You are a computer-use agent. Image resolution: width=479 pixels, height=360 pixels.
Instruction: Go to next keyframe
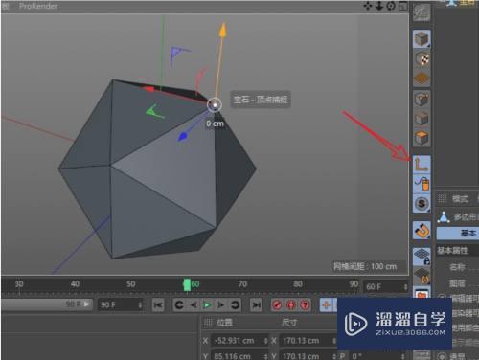tap(236, 305)
